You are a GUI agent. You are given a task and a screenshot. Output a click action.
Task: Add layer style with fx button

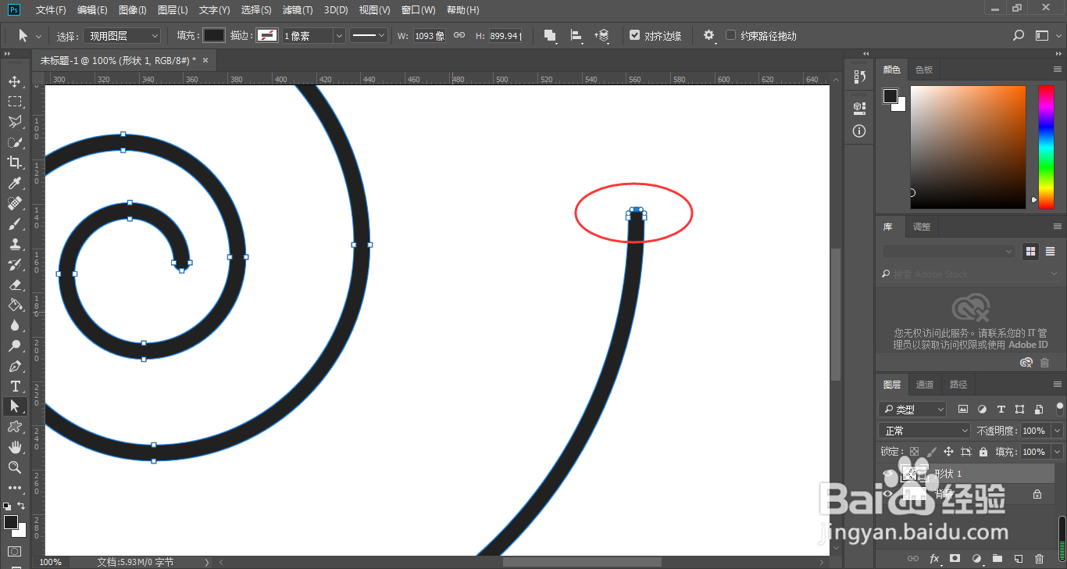(934, 559)
